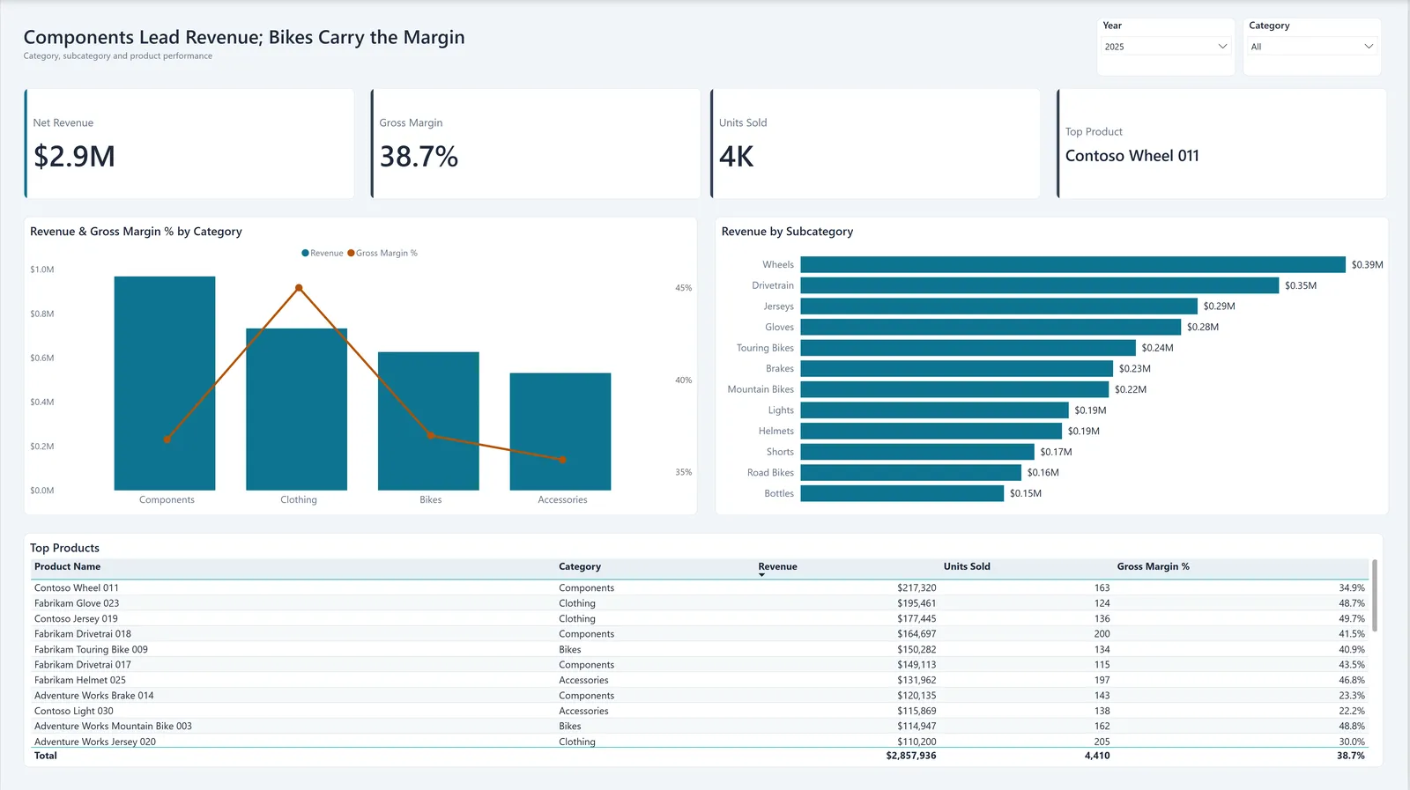This screenshot has width=1410, height=790.
Task: Select the Mountain Bikes subcategory bar
Action: tap(954, 389)
